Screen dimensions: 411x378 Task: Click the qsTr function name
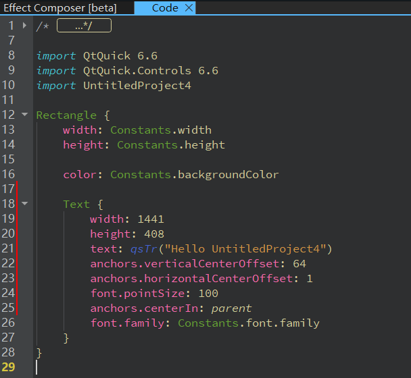(x=143, y=248)
